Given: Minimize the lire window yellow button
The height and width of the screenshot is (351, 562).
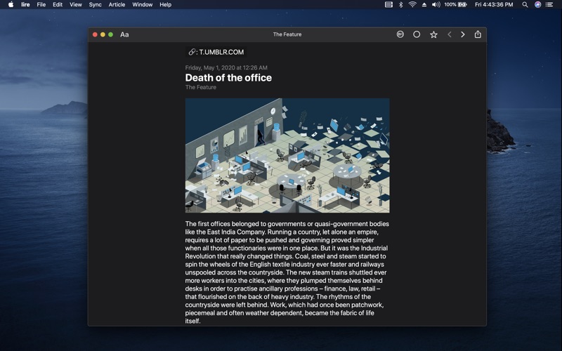Looking at the screenshot, I should pyautogui.click(x=103, y=34).
